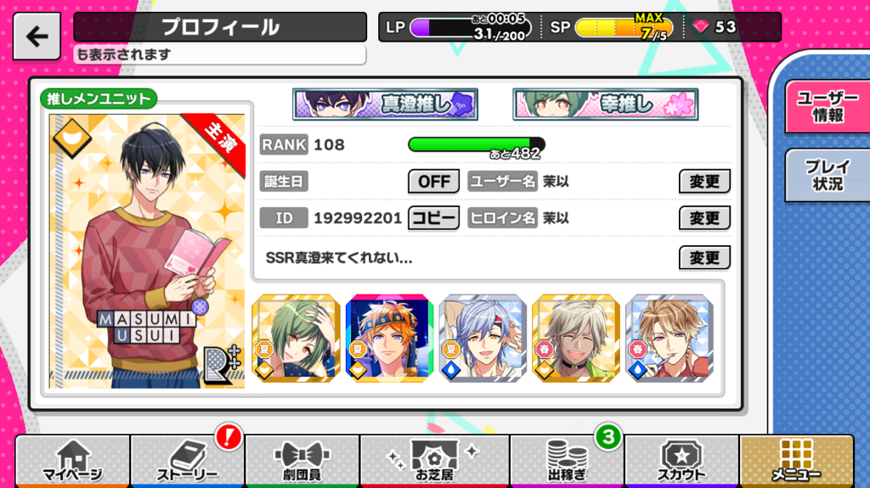
Task: Change the ユーザー名 with 変更
Action: tap(704, 182)
